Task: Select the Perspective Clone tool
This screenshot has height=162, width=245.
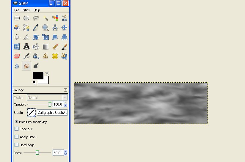Action: tap(65, 56)
